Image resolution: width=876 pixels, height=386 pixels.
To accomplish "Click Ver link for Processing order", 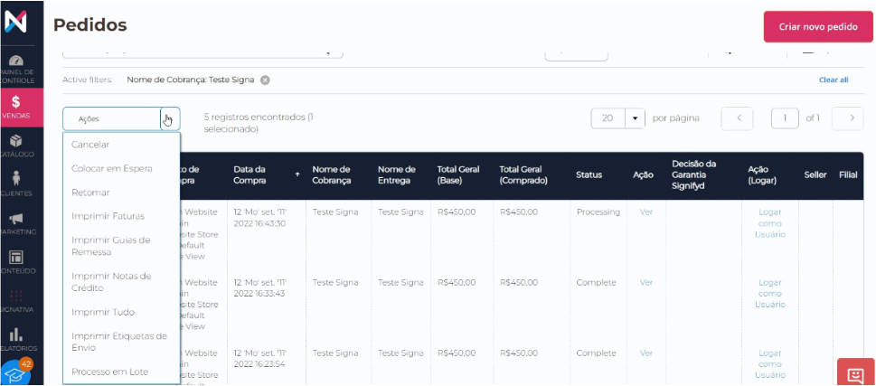I will (645, 212).
